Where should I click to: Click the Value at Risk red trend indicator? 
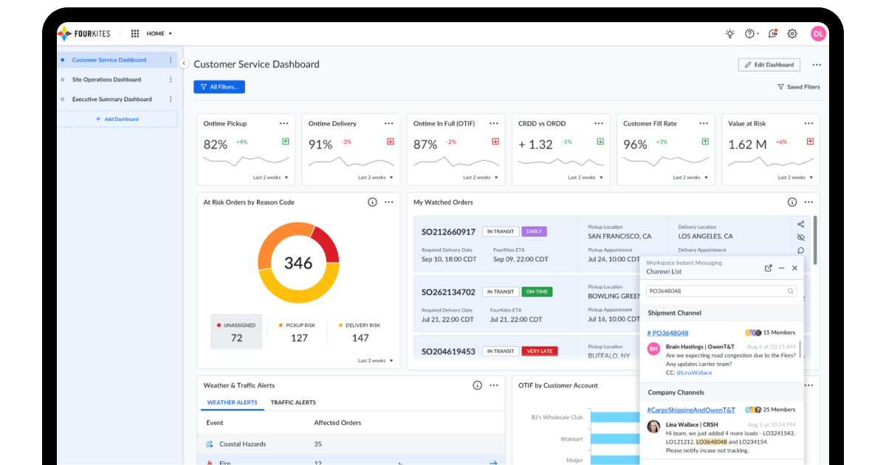810,141
